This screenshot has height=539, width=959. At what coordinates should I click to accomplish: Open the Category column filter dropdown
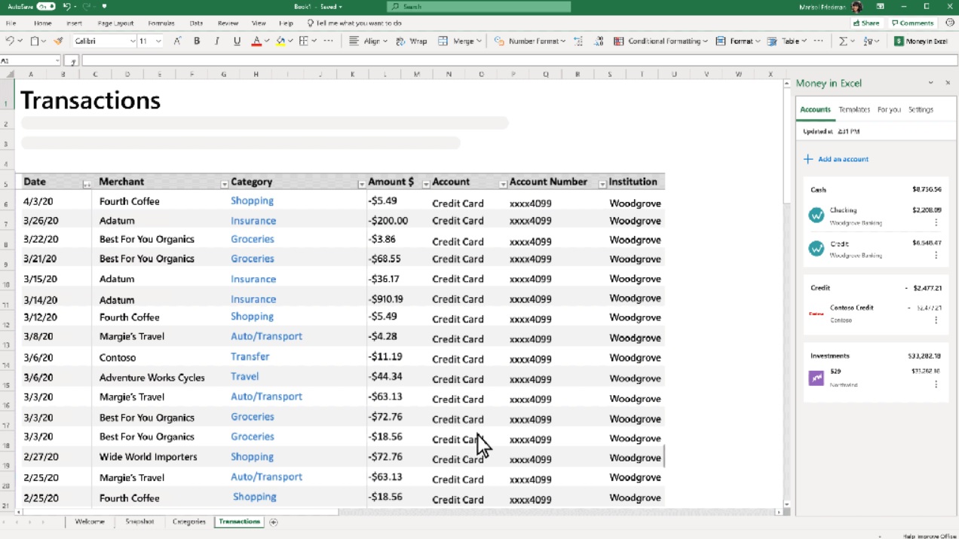click(x=361, y=184)
